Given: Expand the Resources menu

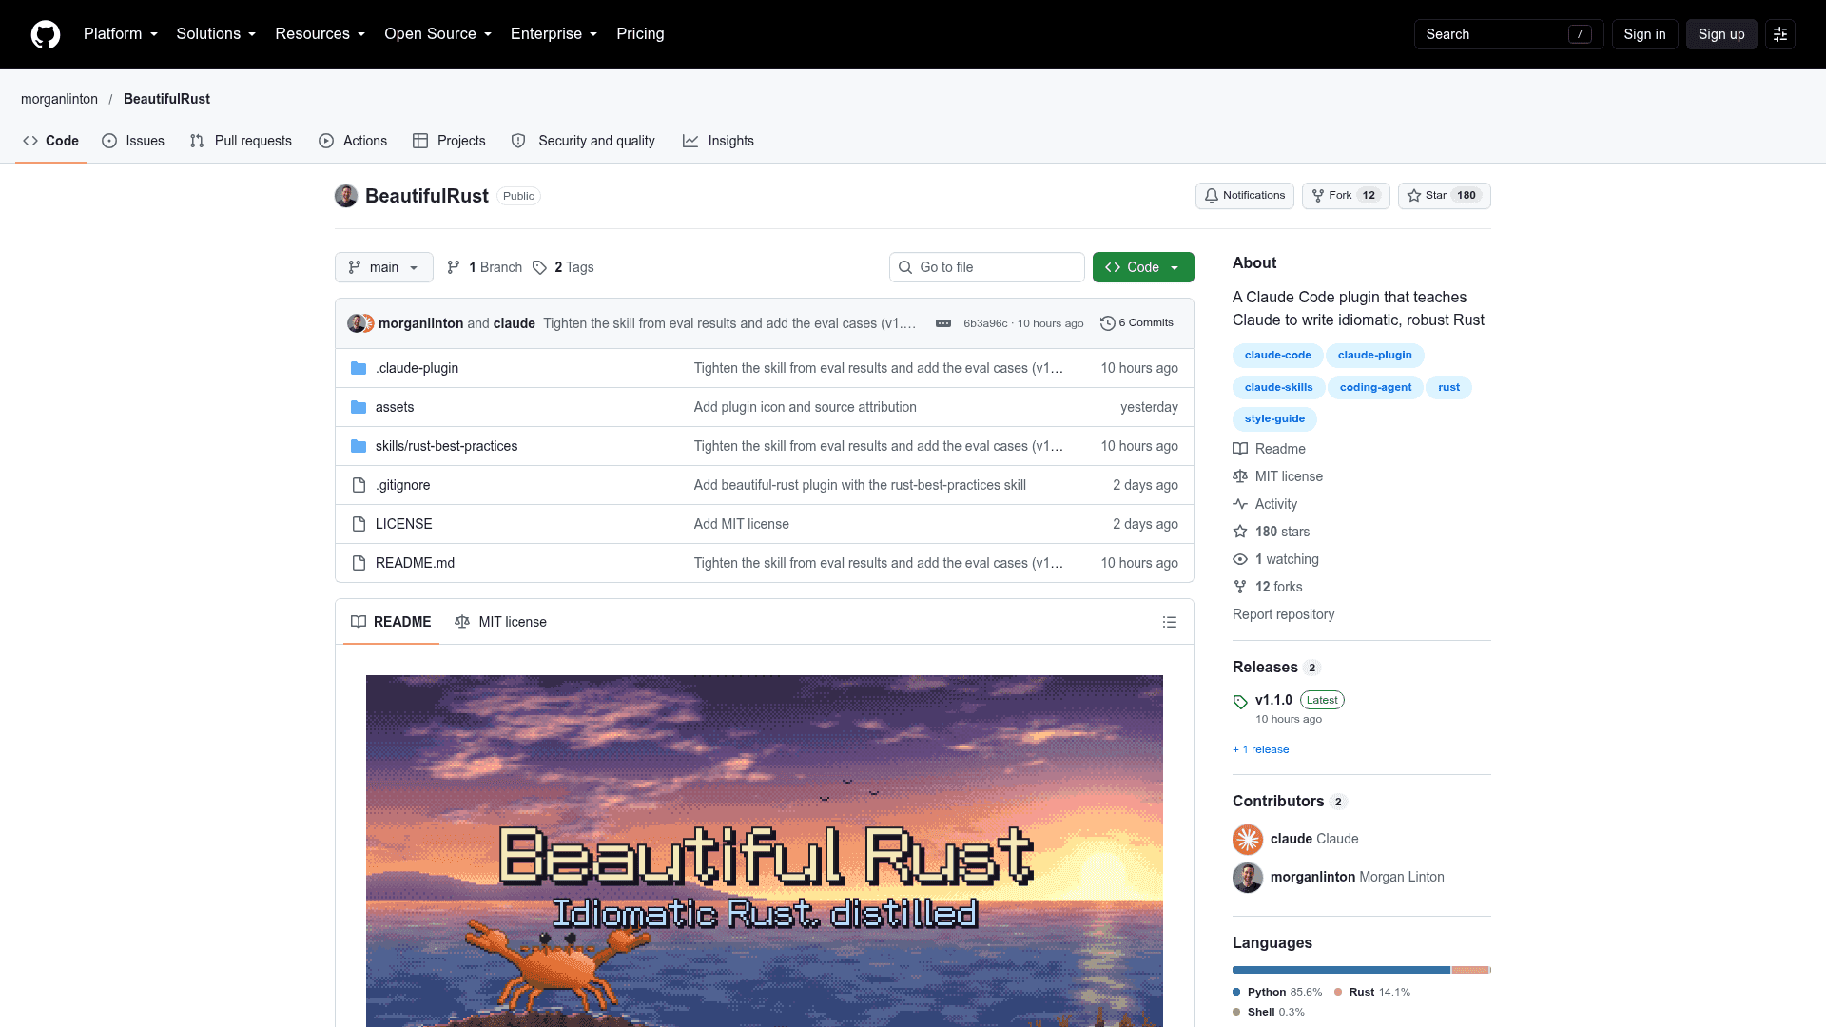Looking at the screenshot, I should tap(321, 34).
